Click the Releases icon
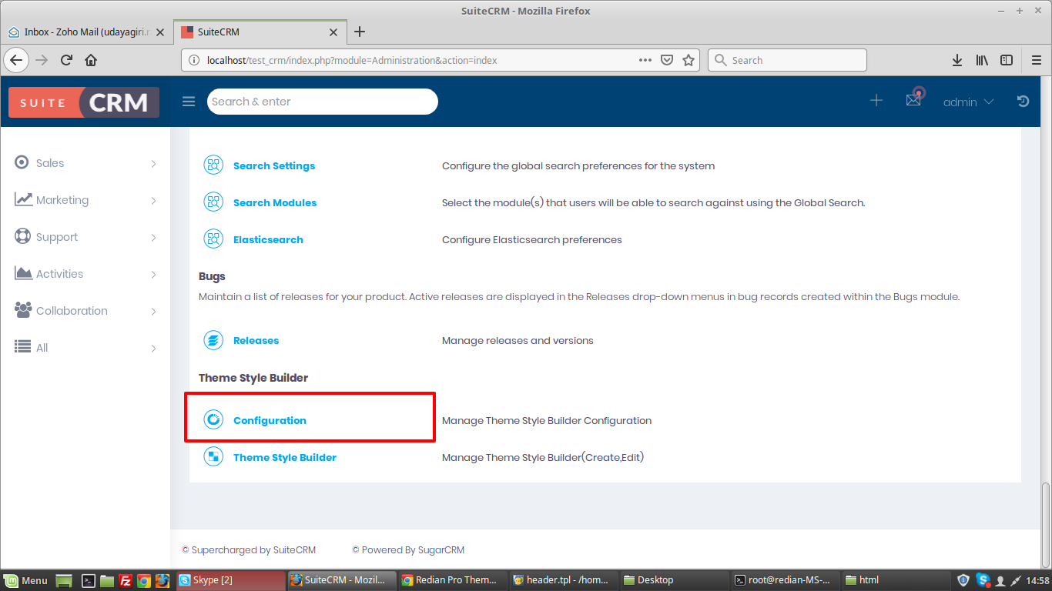Screen dimensions: 1052x591 (x=213, y=340)
